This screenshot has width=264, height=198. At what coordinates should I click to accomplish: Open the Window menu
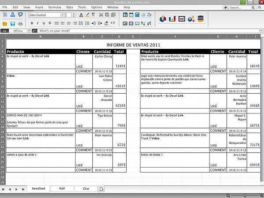(x=113, y=7)
